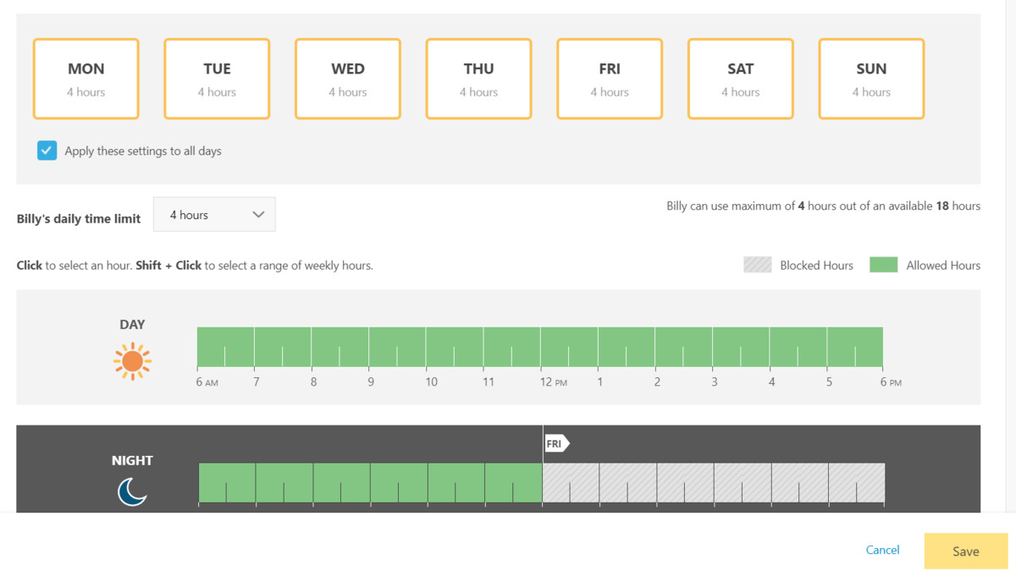This screenshot has height=571, width=1016.
Task: Select the WED day card
Action: [348, 79]
